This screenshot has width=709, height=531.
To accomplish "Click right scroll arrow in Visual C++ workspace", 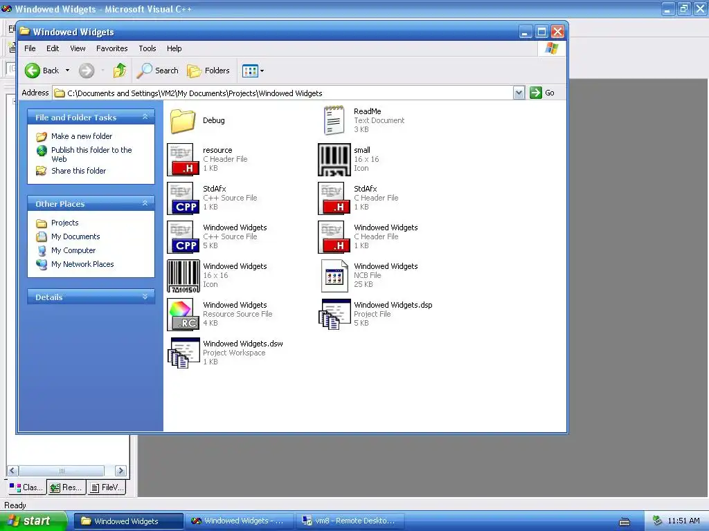I will point(120,470).
